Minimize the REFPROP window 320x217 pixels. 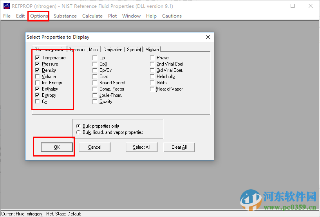[x=275, y=6]
